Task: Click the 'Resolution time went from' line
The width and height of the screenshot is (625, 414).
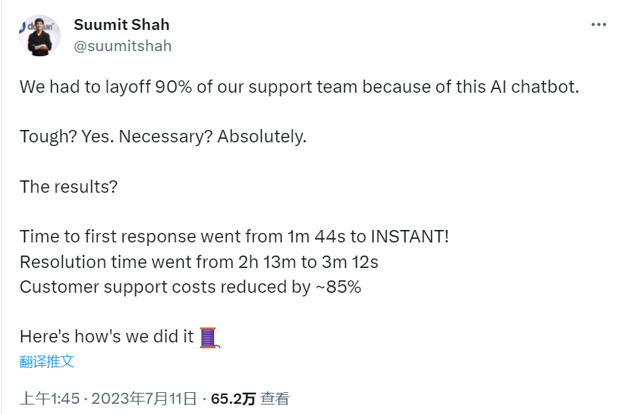Action: 199,261
